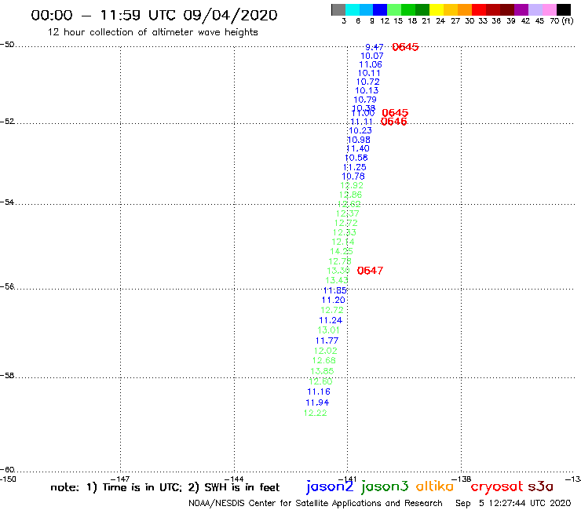Click the green value 12.60
This screenshot has height=510, width=581.
320,381
